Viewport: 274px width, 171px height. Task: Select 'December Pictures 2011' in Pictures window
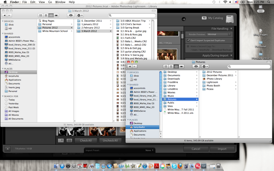tap(219, 75)
